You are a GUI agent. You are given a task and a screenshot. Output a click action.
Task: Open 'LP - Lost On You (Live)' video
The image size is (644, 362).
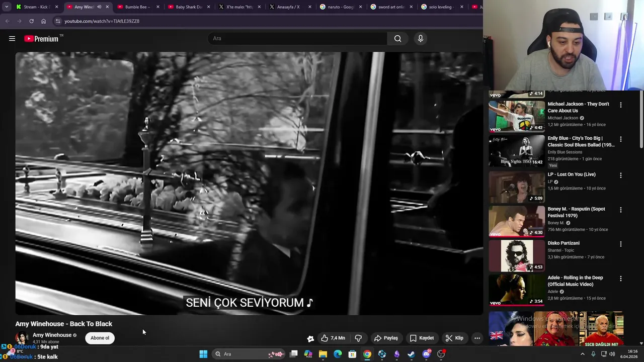[x=572, y=174]
